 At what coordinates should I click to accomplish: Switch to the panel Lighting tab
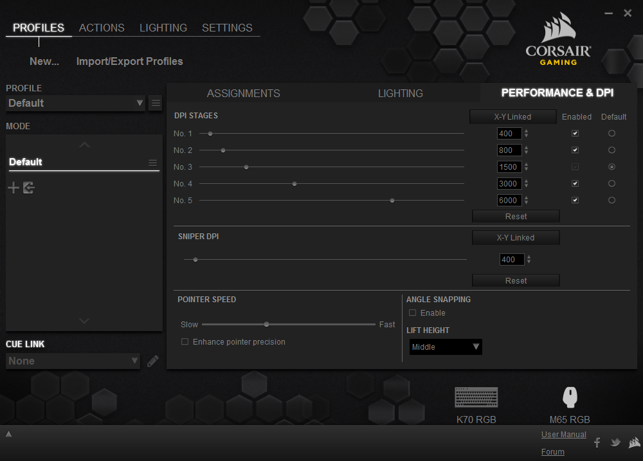point(400,93)
